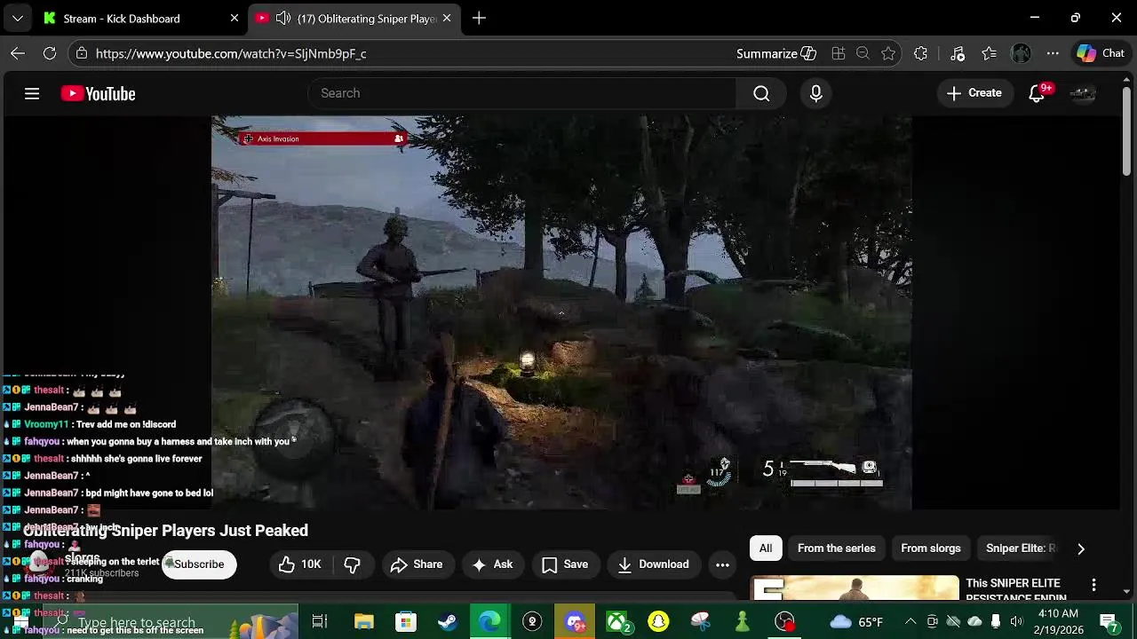Click the Create button
1137x639 pixels.
point(974,93)
